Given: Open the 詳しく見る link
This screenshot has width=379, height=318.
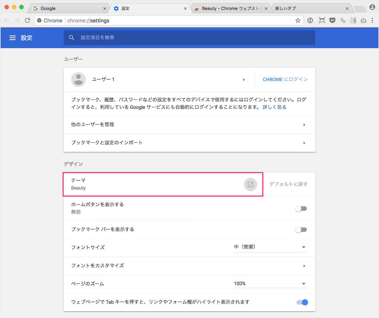Looking at the screenshot, I should pos(274,107).
